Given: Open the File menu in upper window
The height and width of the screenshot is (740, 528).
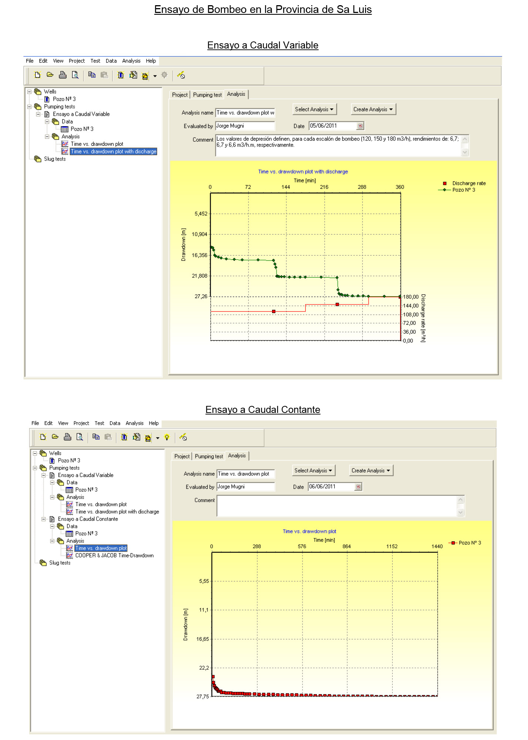Looking at the screenshot, I should click(30, 61).
